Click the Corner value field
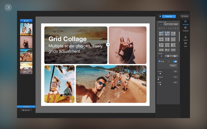Viewport: 207px width, 129px height. pyautogui.click(x=175, y=71)
